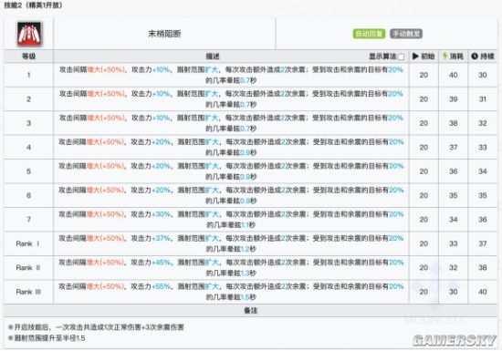
Task: Click the +37% attack value in Rank I row
Action: point(161,238)
